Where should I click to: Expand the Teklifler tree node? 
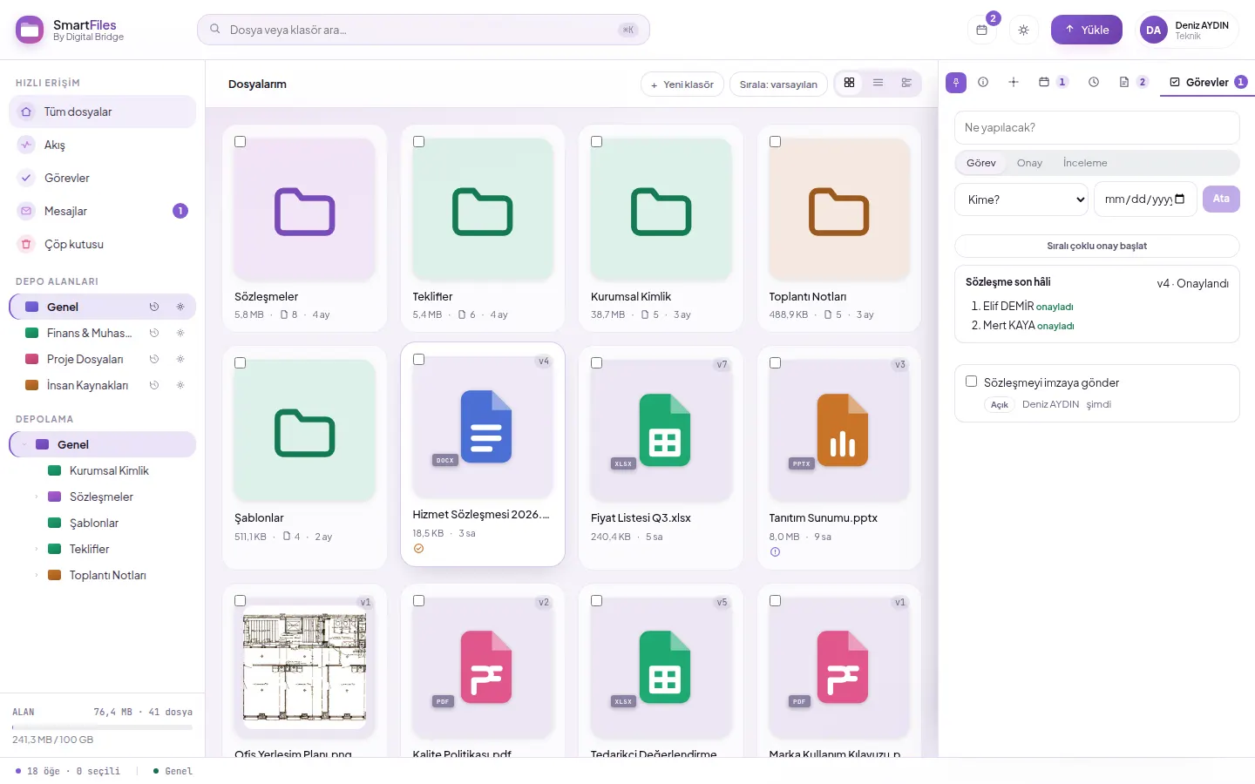[x=36, y=549]
